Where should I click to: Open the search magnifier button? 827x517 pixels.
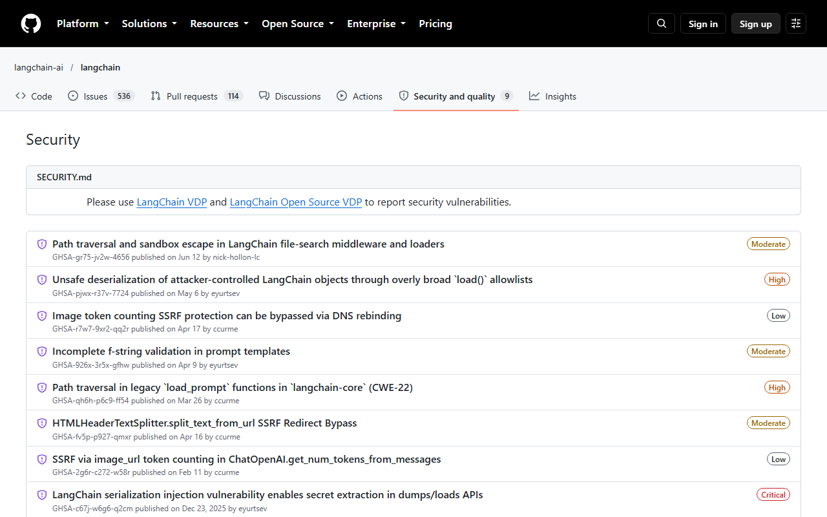coord(662,23)
